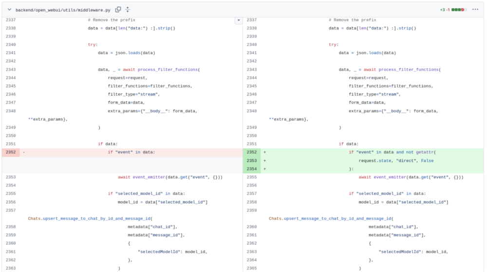Screen dimensions: 487x272
Task: Select deleted line number 2352 on left
Action: coord(11,153)
